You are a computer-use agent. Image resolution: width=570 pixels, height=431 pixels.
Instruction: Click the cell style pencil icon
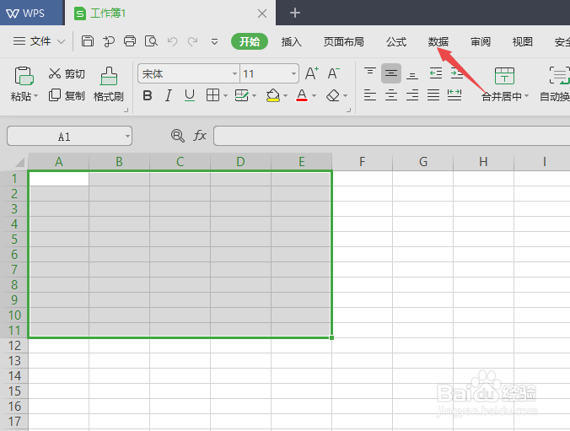point(241,95)
